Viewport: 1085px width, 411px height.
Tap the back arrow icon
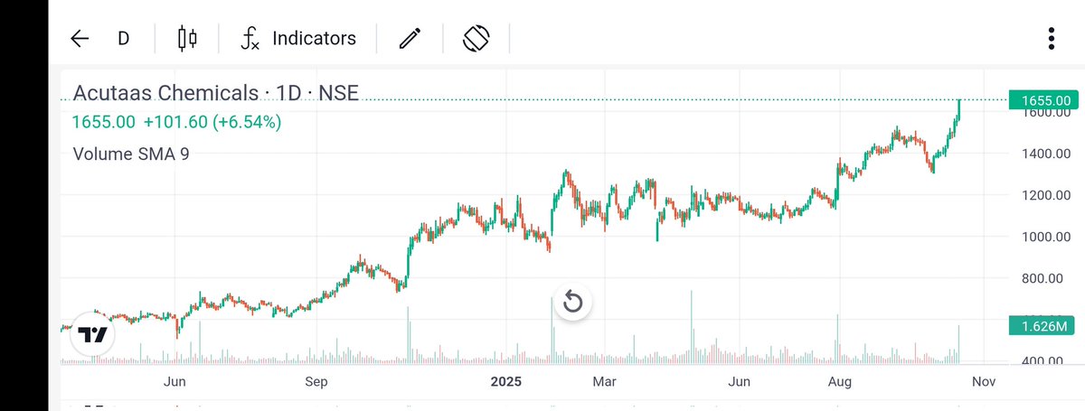point(80,39)
